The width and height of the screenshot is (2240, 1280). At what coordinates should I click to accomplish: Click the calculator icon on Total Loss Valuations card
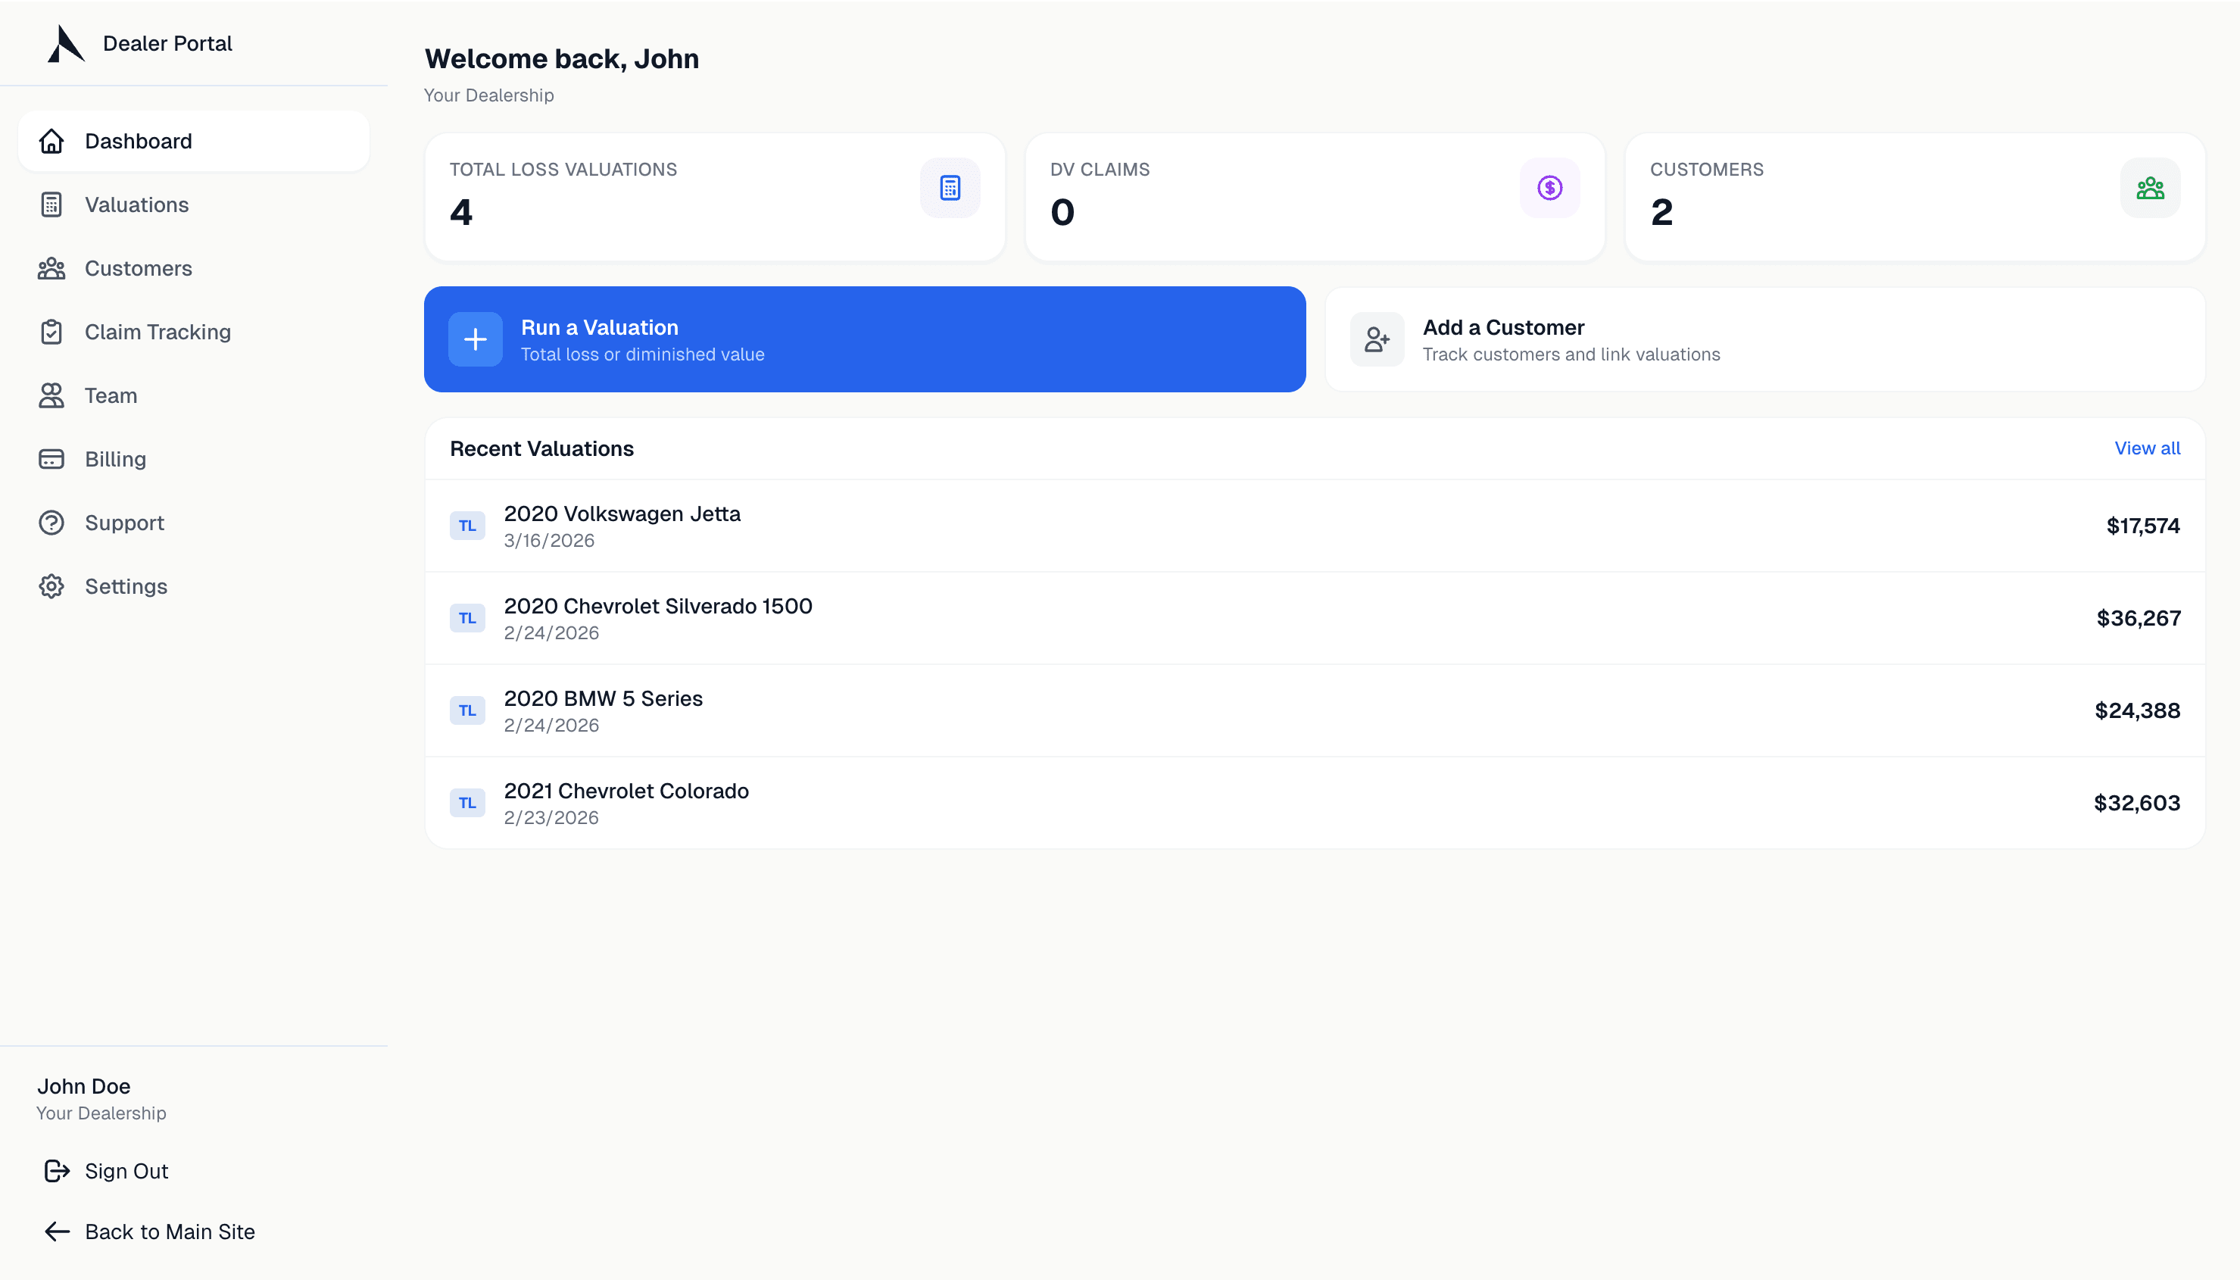[x=950, y=186]
